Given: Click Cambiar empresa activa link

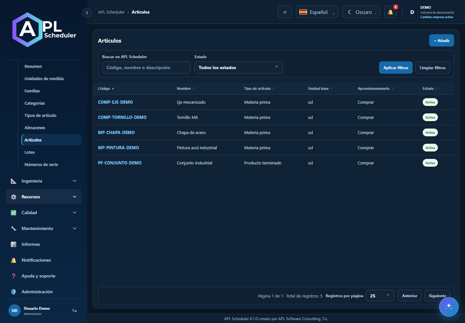Looking at the screenshot, I should 437,17.
